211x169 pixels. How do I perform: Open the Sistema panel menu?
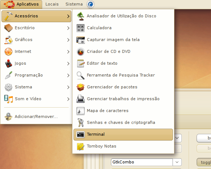(x=74, y=4)
